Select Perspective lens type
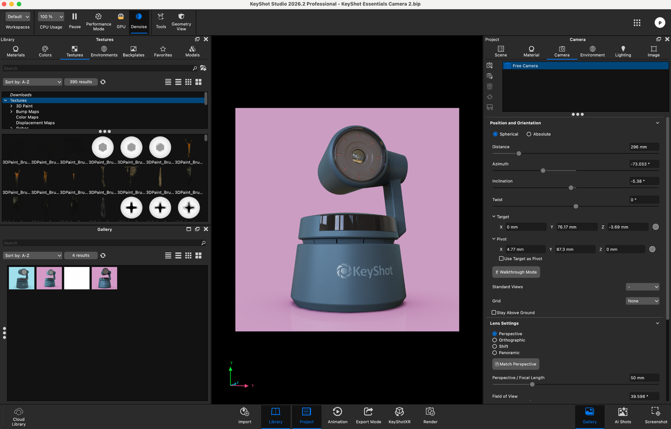 pos(494,333)
